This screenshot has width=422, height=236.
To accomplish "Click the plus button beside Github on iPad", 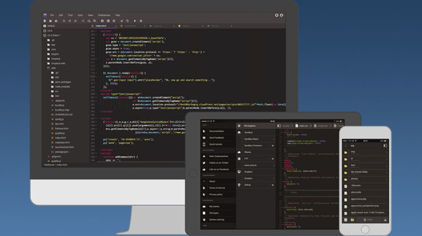I will 273,185.
